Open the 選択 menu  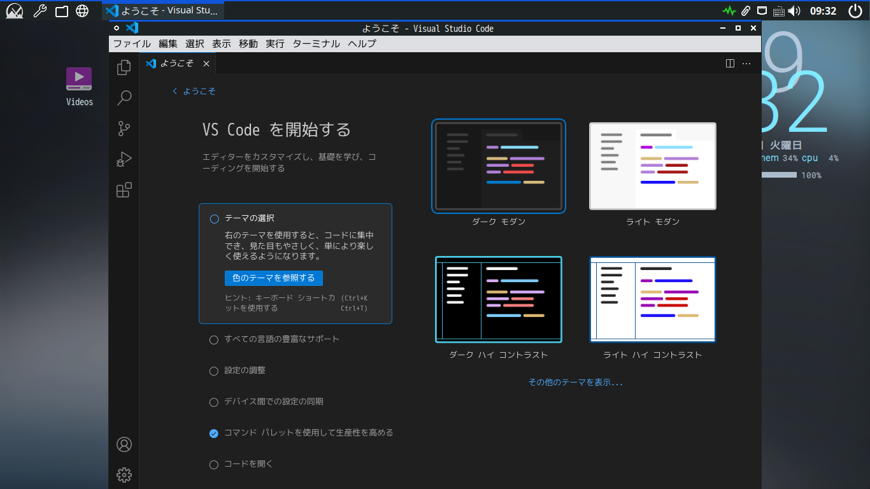click(195, 44)
